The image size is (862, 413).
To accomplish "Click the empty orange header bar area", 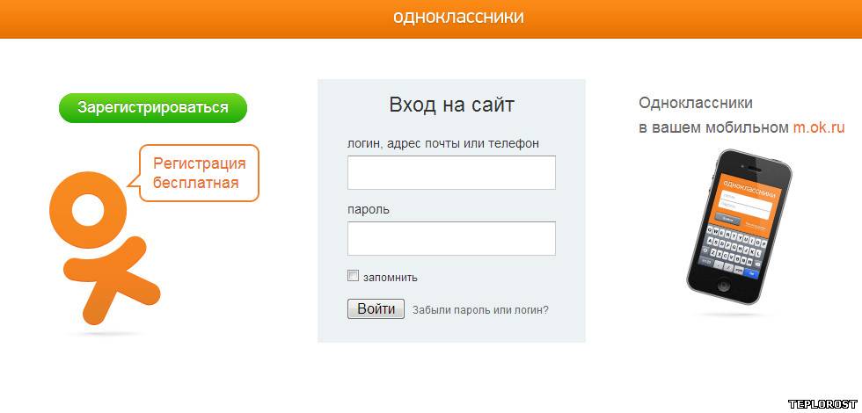I will click(x=176, y=18).
